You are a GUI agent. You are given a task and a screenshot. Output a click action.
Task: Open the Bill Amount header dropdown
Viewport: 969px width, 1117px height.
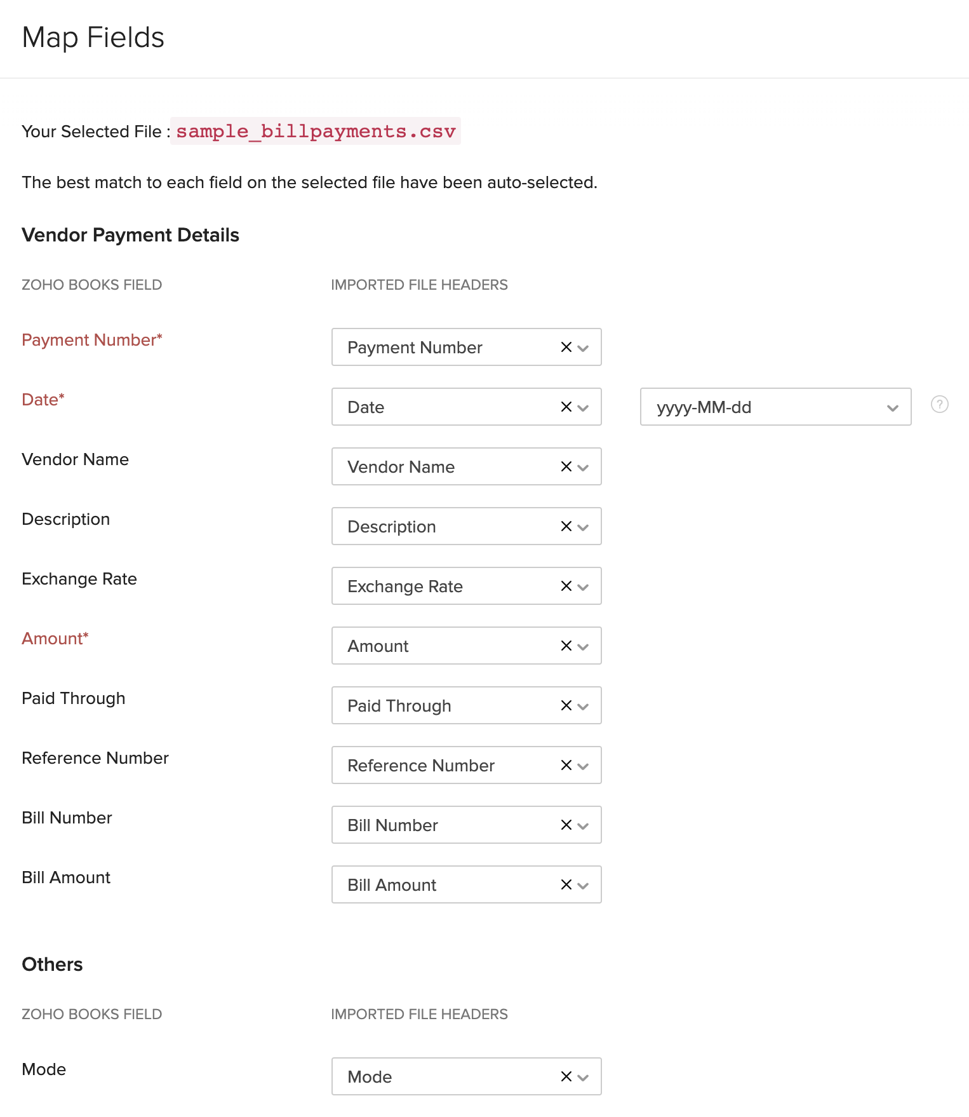coord(584,886)
